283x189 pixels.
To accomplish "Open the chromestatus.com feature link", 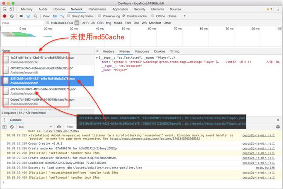I will coord(155,139).
